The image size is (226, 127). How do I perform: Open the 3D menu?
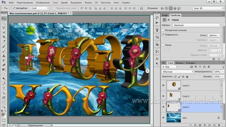click(x=96, y=2)
